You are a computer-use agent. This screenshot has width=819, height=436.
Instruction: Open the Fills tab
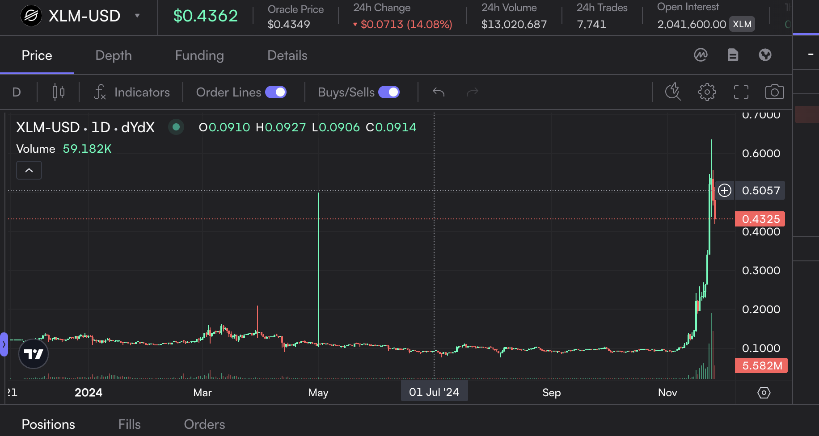(129, 424)
